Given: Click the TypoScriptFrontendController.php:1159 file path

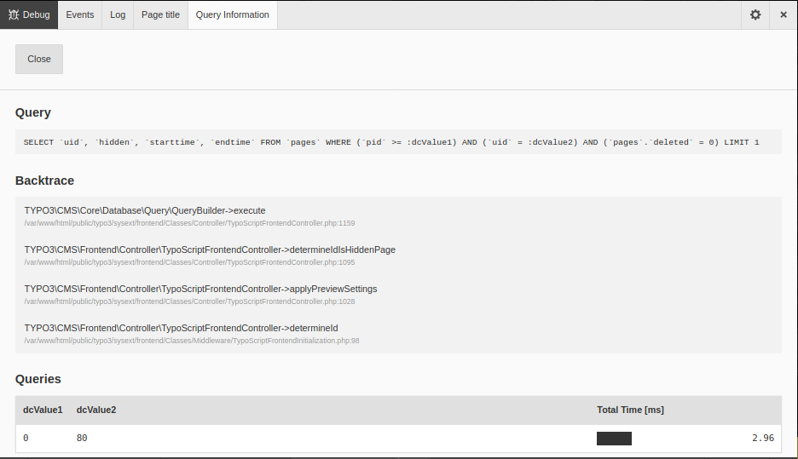Looking at the screenshot, I should 189,223.
